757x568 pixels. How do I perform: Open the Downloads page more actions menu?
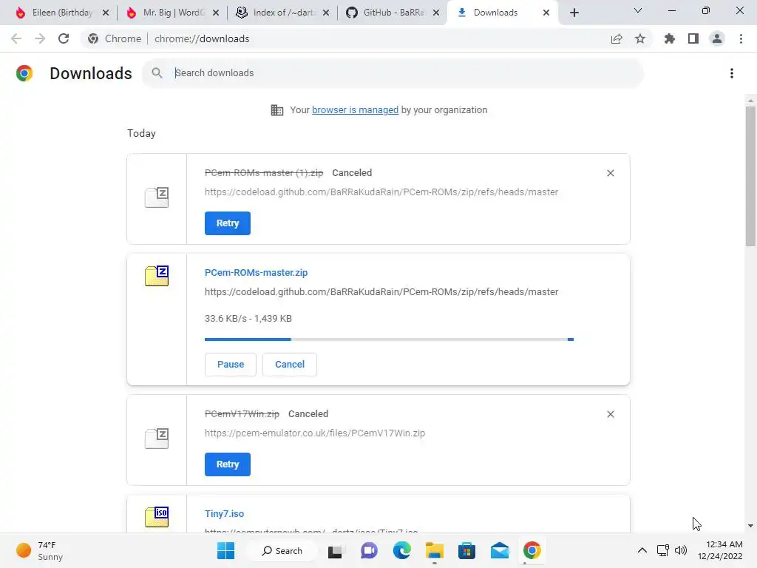(732, 73)
